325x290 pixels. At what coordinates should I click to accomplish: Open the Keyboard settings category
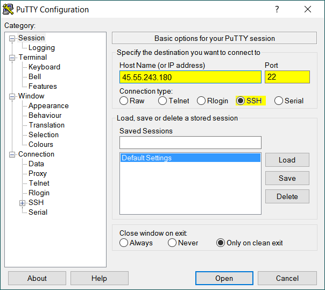point(44,67)
